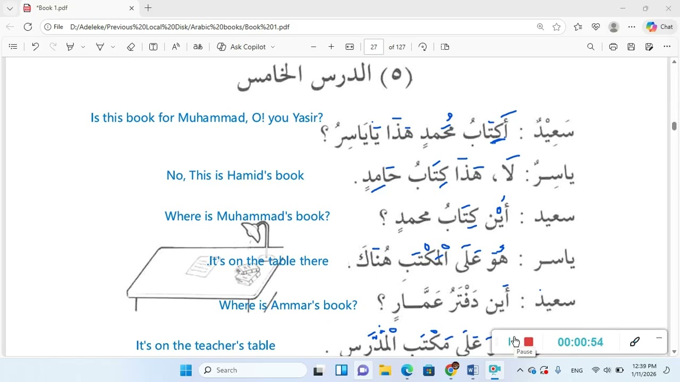Select the Add text box tool

point(153,47)
